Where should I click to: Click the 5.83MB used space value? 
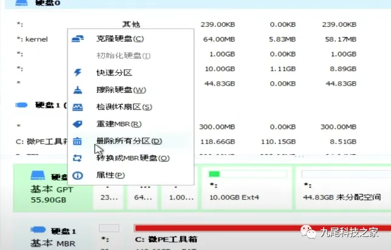tap(282, 39)
